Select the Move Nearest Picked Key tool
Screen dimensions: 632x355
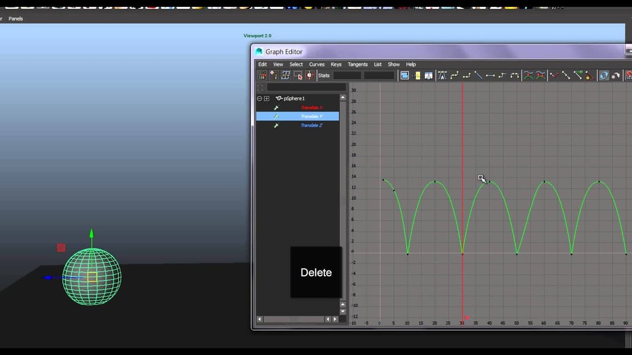click(x=262, y=75)
